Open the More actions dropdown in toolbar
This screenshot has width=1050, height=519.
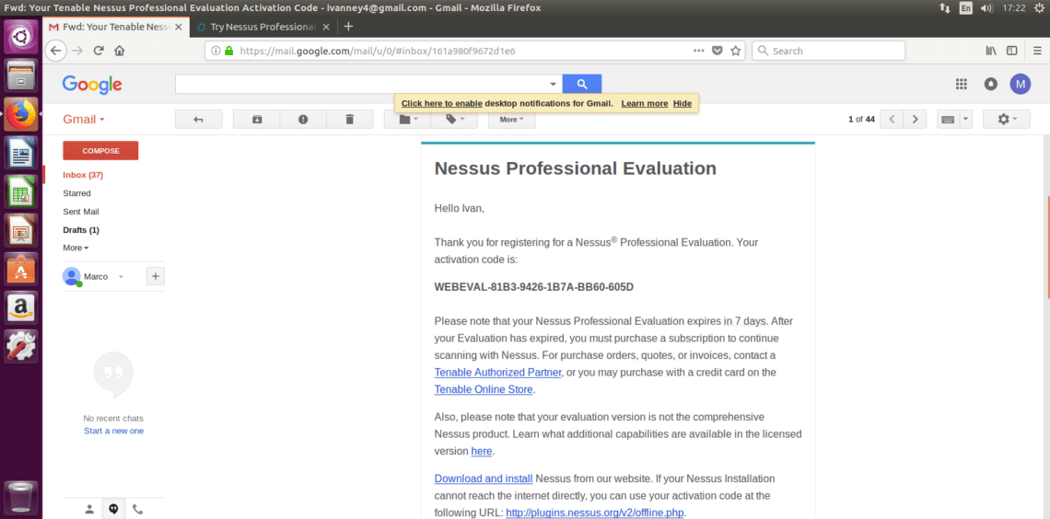coord(511,119)
